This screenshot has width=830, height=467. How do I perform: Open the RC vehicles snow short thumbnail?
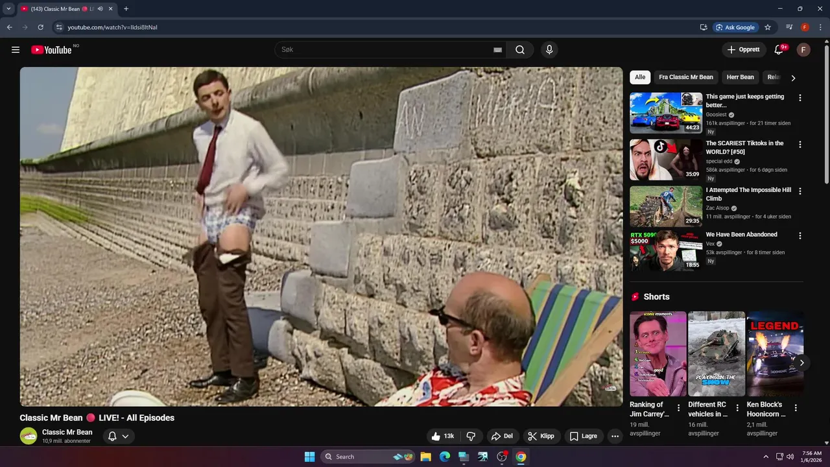[717, 353]
